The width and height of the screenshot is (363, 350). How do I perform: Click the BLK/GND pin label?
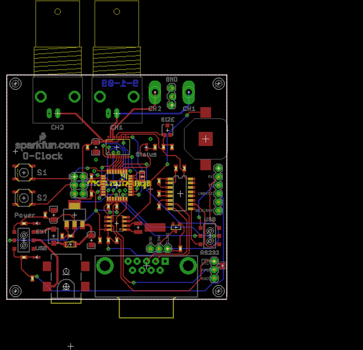point(205,211)
